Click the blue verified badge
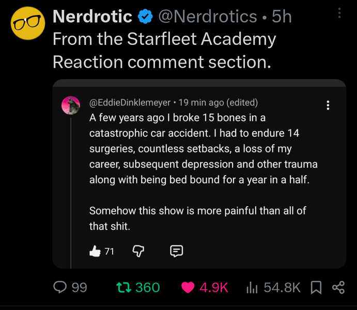The height and width of the screenshot is (310, 357). (146, 17)
